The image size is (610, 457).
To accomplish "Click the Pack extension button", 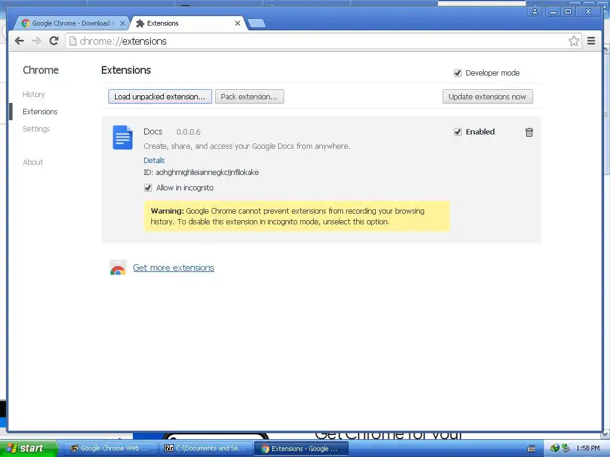I will pos(250,96).
